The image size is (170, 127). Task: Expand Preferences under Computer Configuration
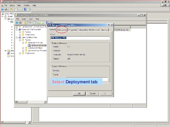click(x=20, y=35)
